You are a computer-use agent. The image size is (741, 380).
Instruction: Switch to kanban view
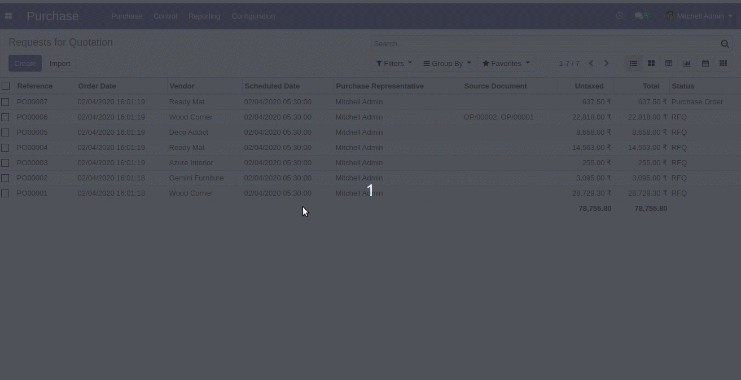point(651,63)
